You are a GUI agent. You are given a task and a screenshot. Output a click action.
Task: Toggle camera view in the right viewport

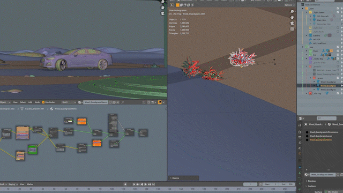point(292,23)
